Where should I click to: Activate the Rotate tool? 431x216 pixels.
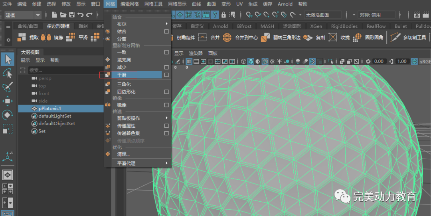click(8, 115)
